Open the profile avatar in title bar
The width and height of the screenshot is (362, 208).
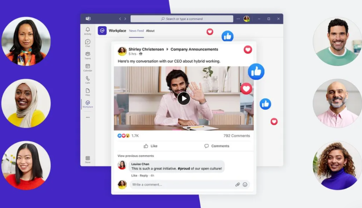coord(246,19)
